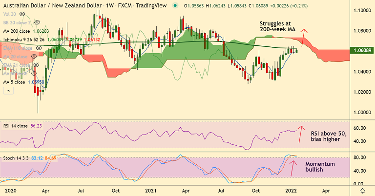Click the 1.02000 price axis label
The image size is (375, 196).
(x=361, y=92)
